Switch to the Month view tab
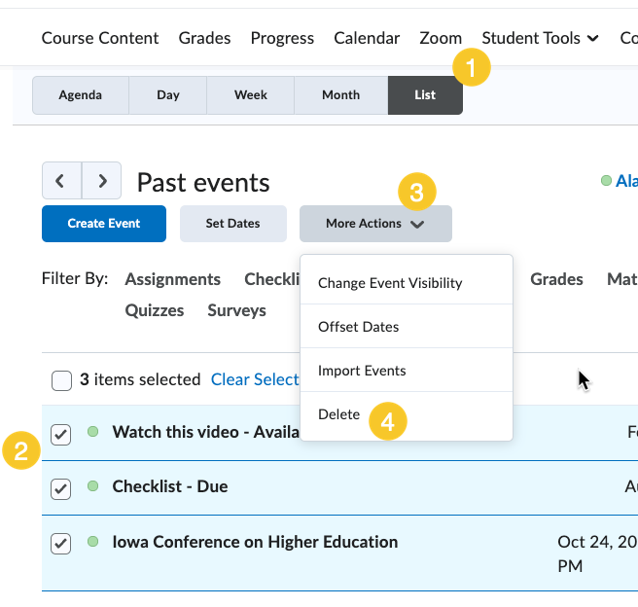 [x=341, y=95]
